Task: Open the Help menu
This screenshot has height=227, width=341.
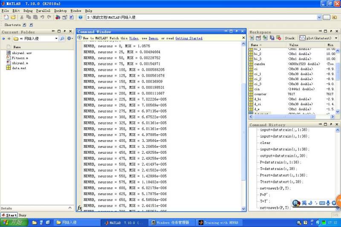Action: [x=89, y=11]
